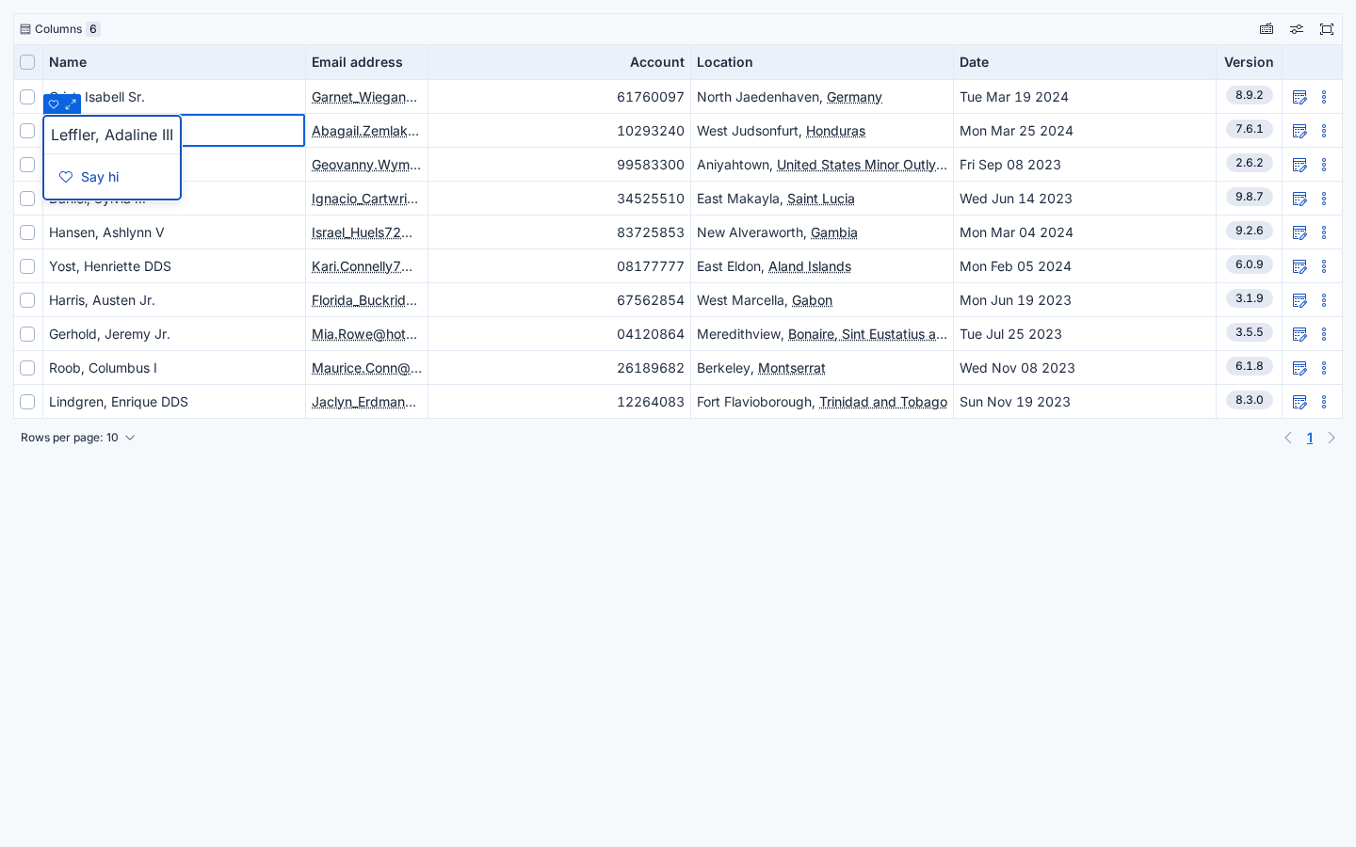Edit row for version 2.6.2

tap(1300, 165)
